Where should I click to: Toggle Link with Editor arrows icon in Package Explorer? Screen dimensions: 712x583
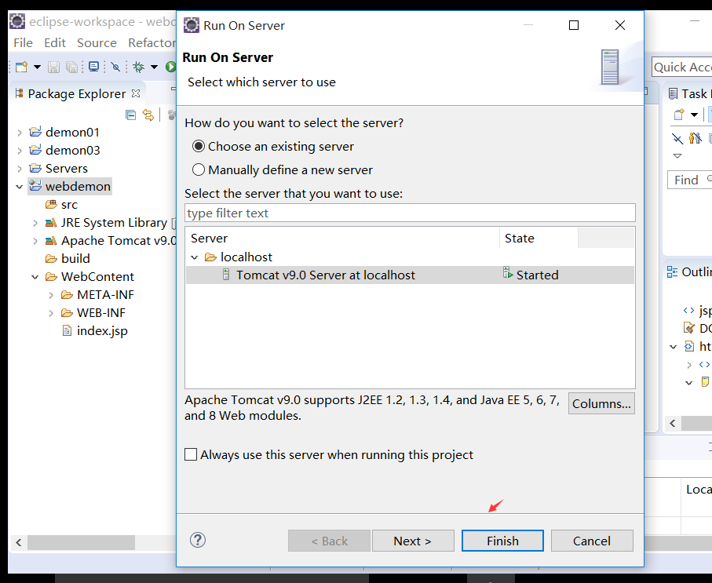point(148,115)
